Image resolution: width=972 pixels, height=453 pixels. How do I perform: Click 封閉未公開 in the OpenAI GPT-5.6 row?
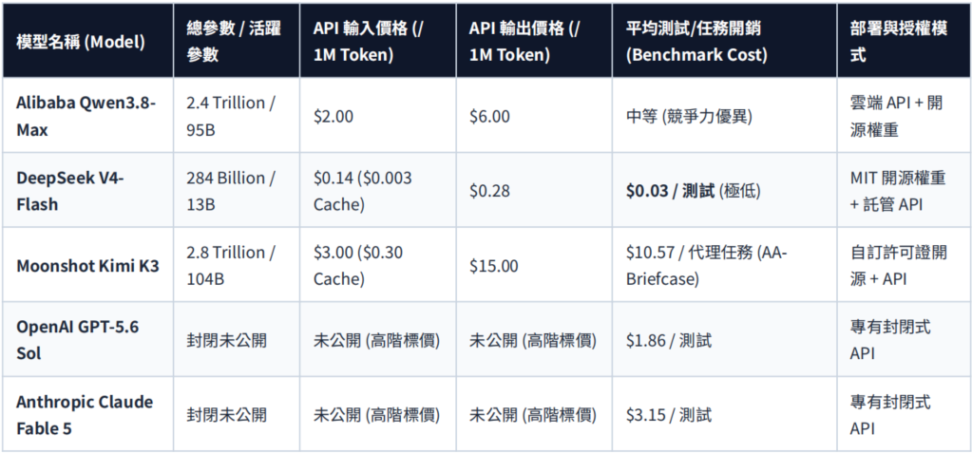coord(237,340)
